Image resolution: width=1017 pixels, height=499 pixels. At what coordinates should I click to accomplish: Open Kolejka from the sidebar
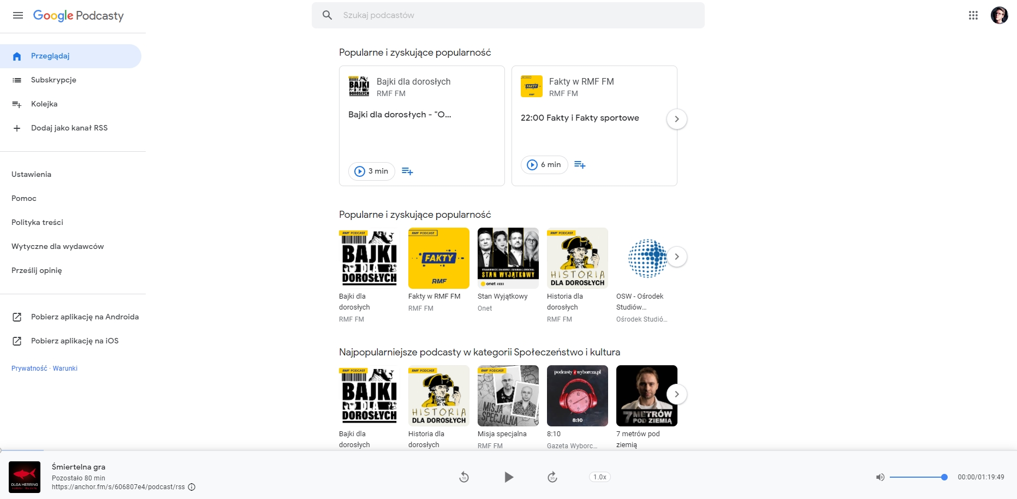[x=44, y=104]
